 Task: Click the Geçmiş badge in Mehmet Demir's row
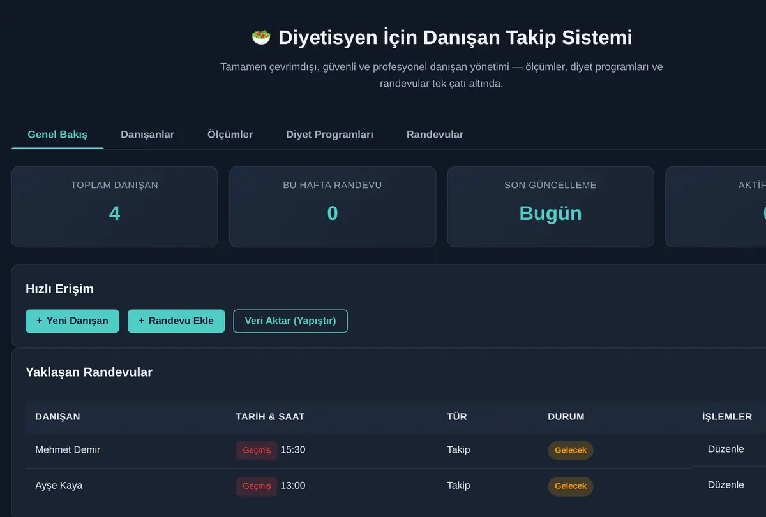click(x=257, y=450)
